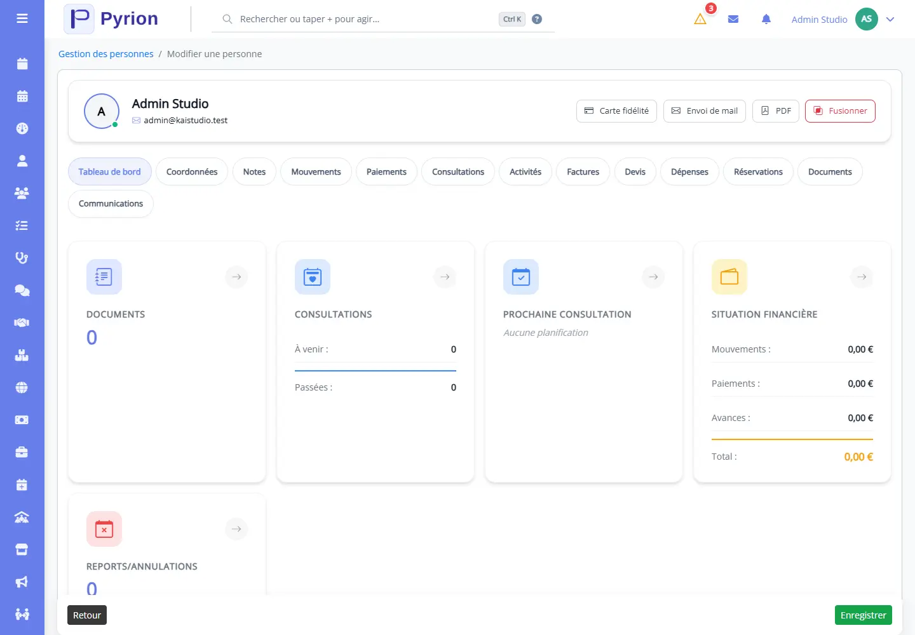
Task: Open the task checklist icon in sidebar
Action: coord(22,225)
